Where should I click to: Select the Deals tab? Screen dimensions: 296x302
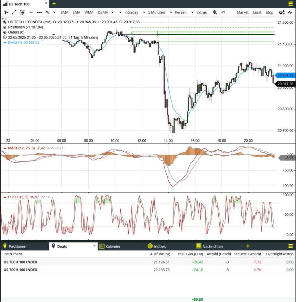point(73,246)
